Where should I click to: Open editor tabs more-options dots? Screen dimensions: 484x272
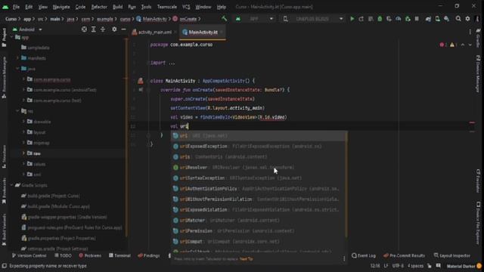[470, 32]
